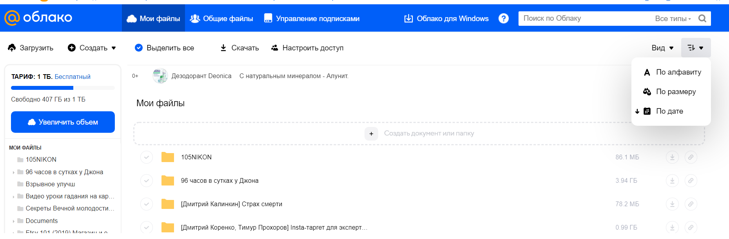729x239 pixels.
Task: Open the Дезодорант Deonica ad text
Action: pyautogui.click(x=201, y=76)
